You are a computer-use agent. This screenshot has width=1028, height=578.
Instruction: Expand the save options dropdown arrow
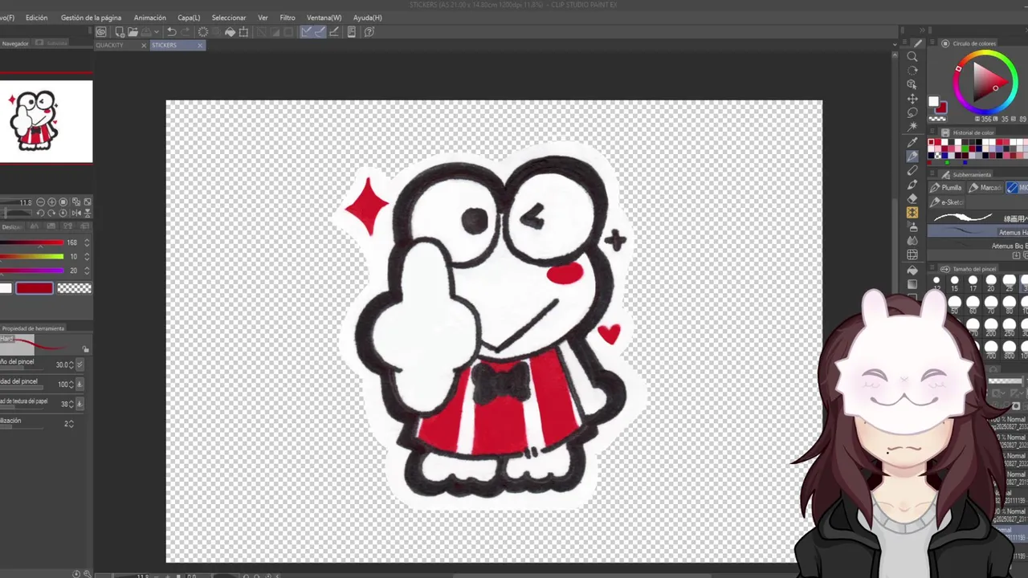click(156, 32)
